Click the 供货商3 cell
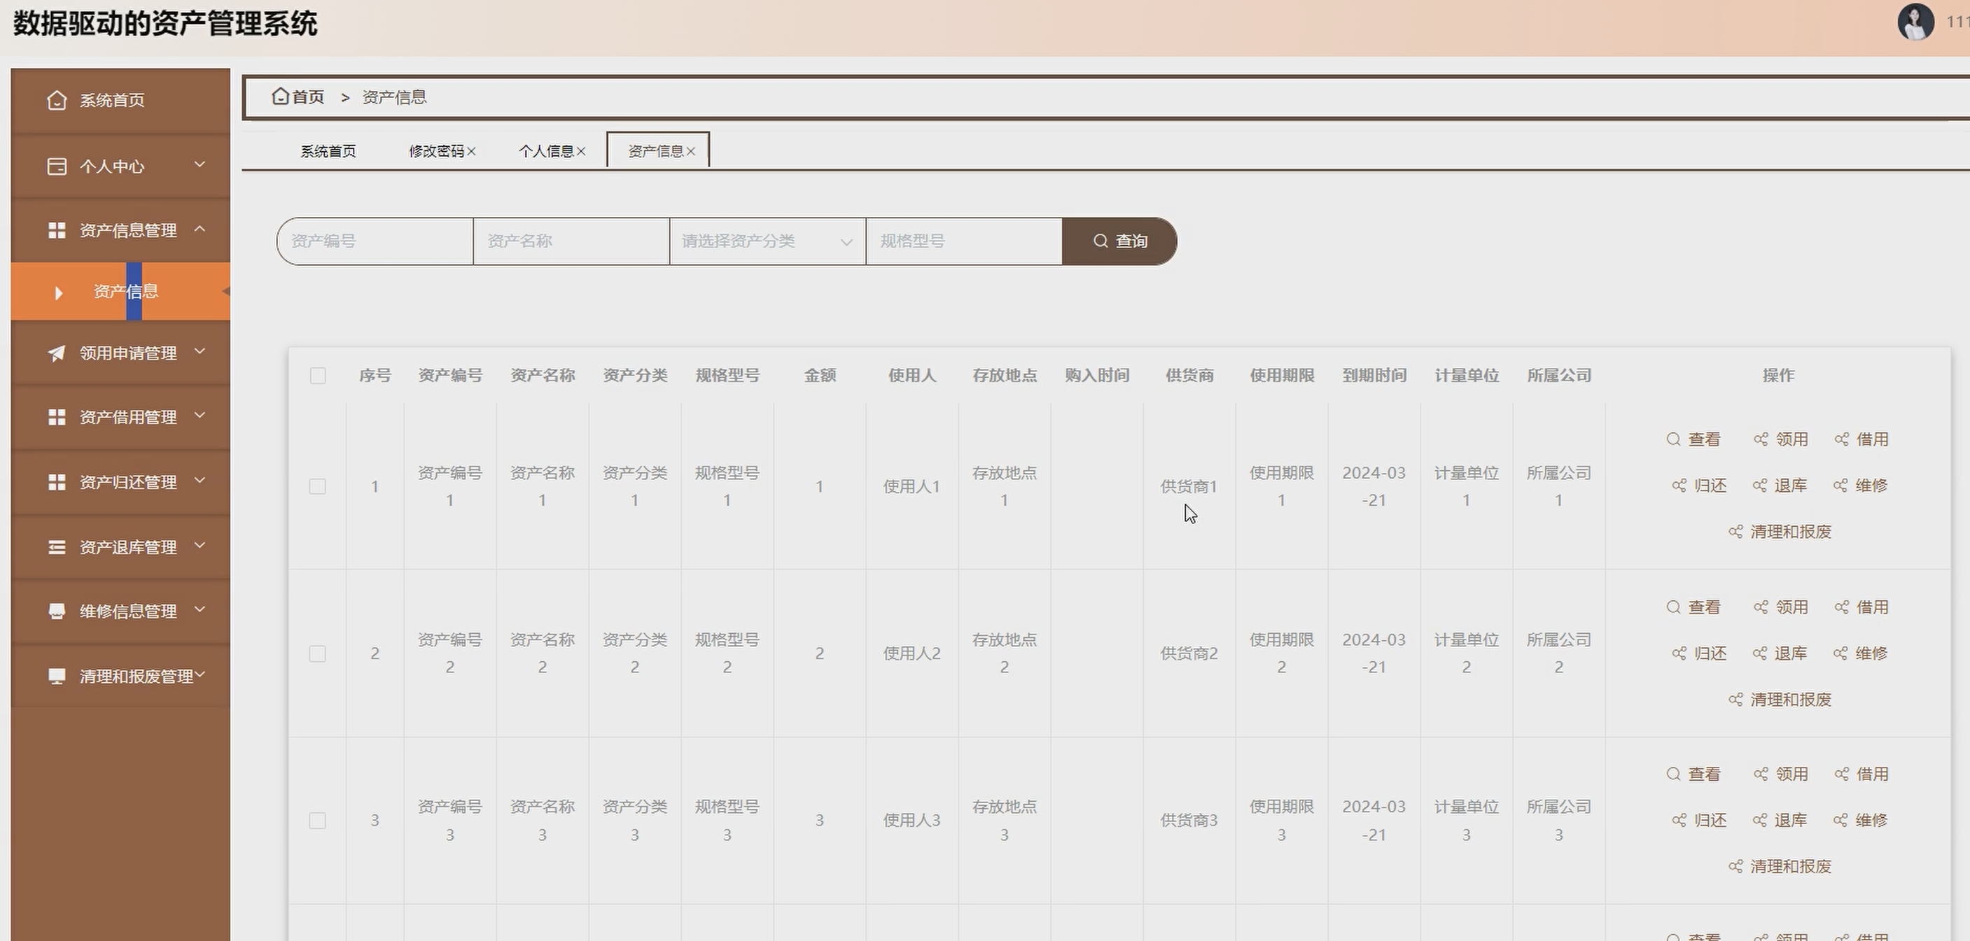 tap(1189, 820)
